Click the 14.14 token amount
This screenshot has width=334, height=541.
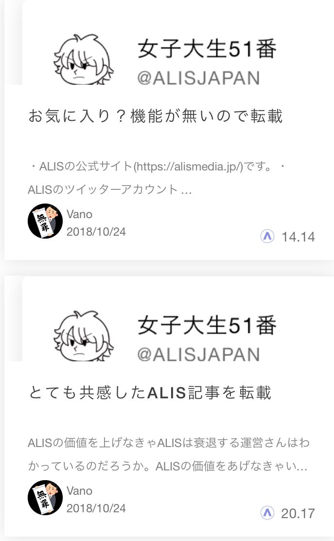(x=298, y=237)
